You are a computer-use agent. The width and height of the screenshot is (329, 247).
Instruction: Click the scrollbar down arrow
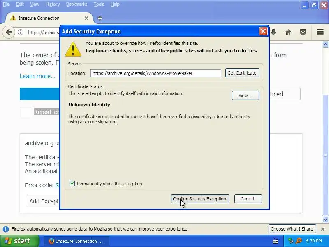pos(325,220)
